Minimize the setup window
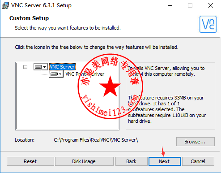Screen dimensions: 221x173 (x=170, y=5)
